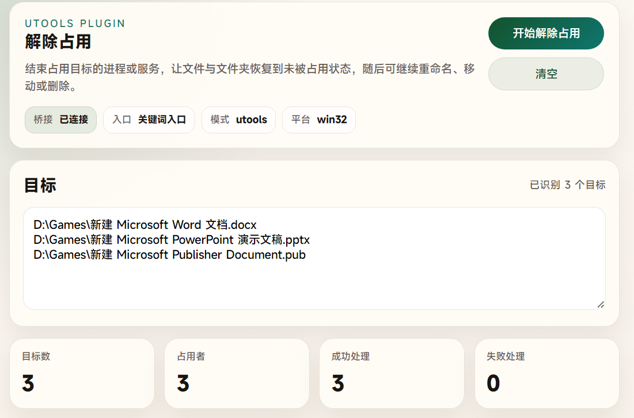Click the 目标 section heading
Image resolution: width=634 pixels, height=418 pixels.
click(40, 185)
